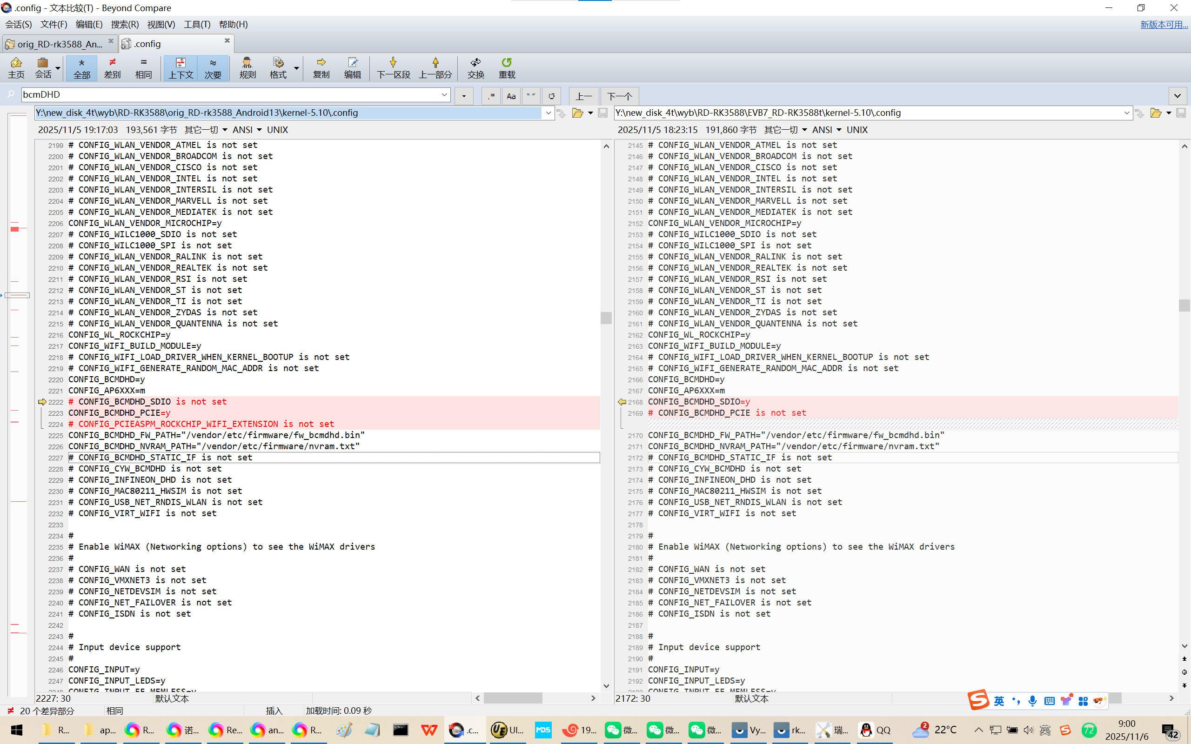The image size is (1191, 744).
Task: Click the 主页 (Home) toolbar icon
Action: [16, 67]
